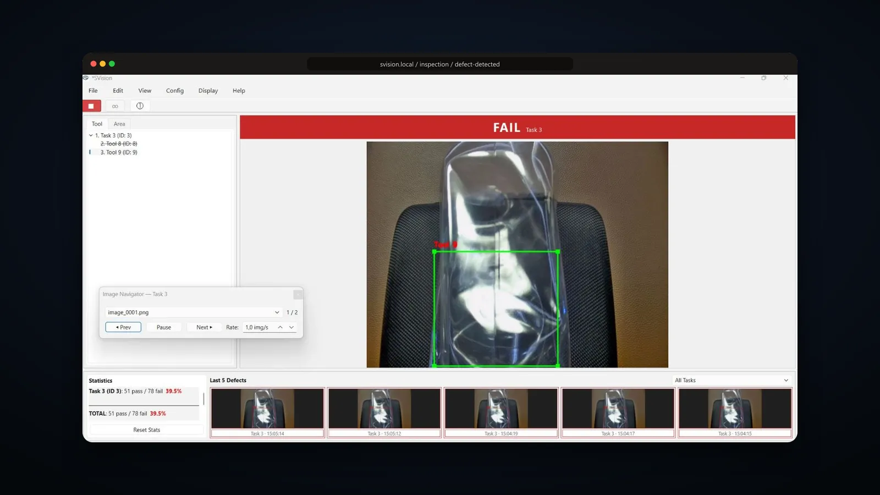
Task: Open the View menu
Action: (x=145, y=91)
